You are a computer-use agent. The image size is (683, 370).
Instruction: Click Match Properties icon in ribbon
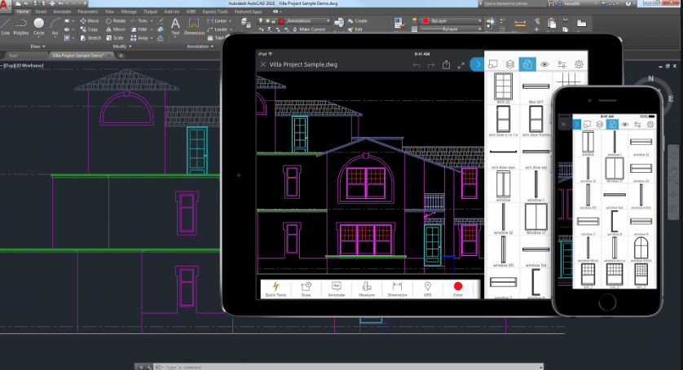tap(399, 24)
